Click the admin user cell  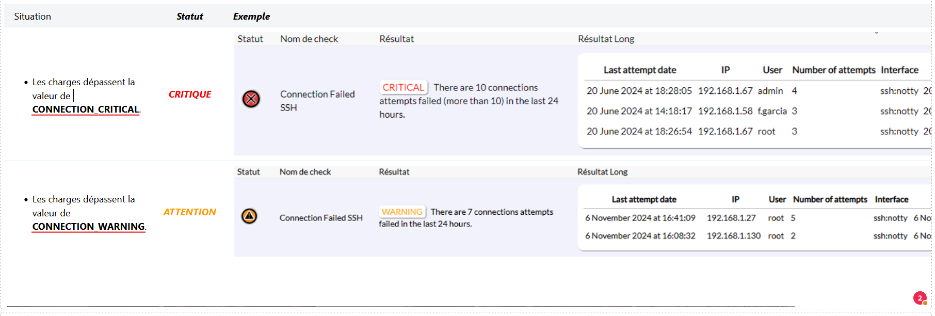coord(770,91)
